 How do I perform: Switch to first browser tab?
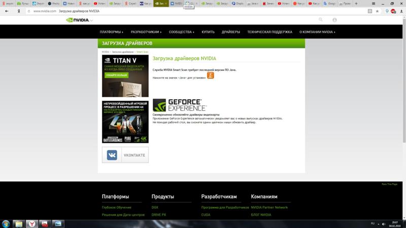tap(8, 4)
